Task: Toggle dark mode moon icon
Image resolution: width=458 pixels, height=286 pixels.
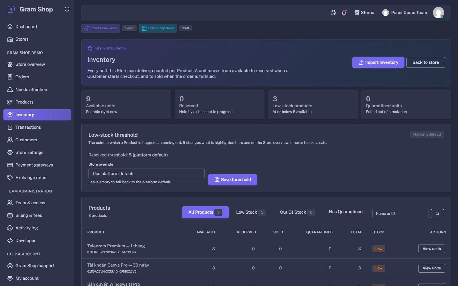Action: pyautogui.click(x=333, y=13)
